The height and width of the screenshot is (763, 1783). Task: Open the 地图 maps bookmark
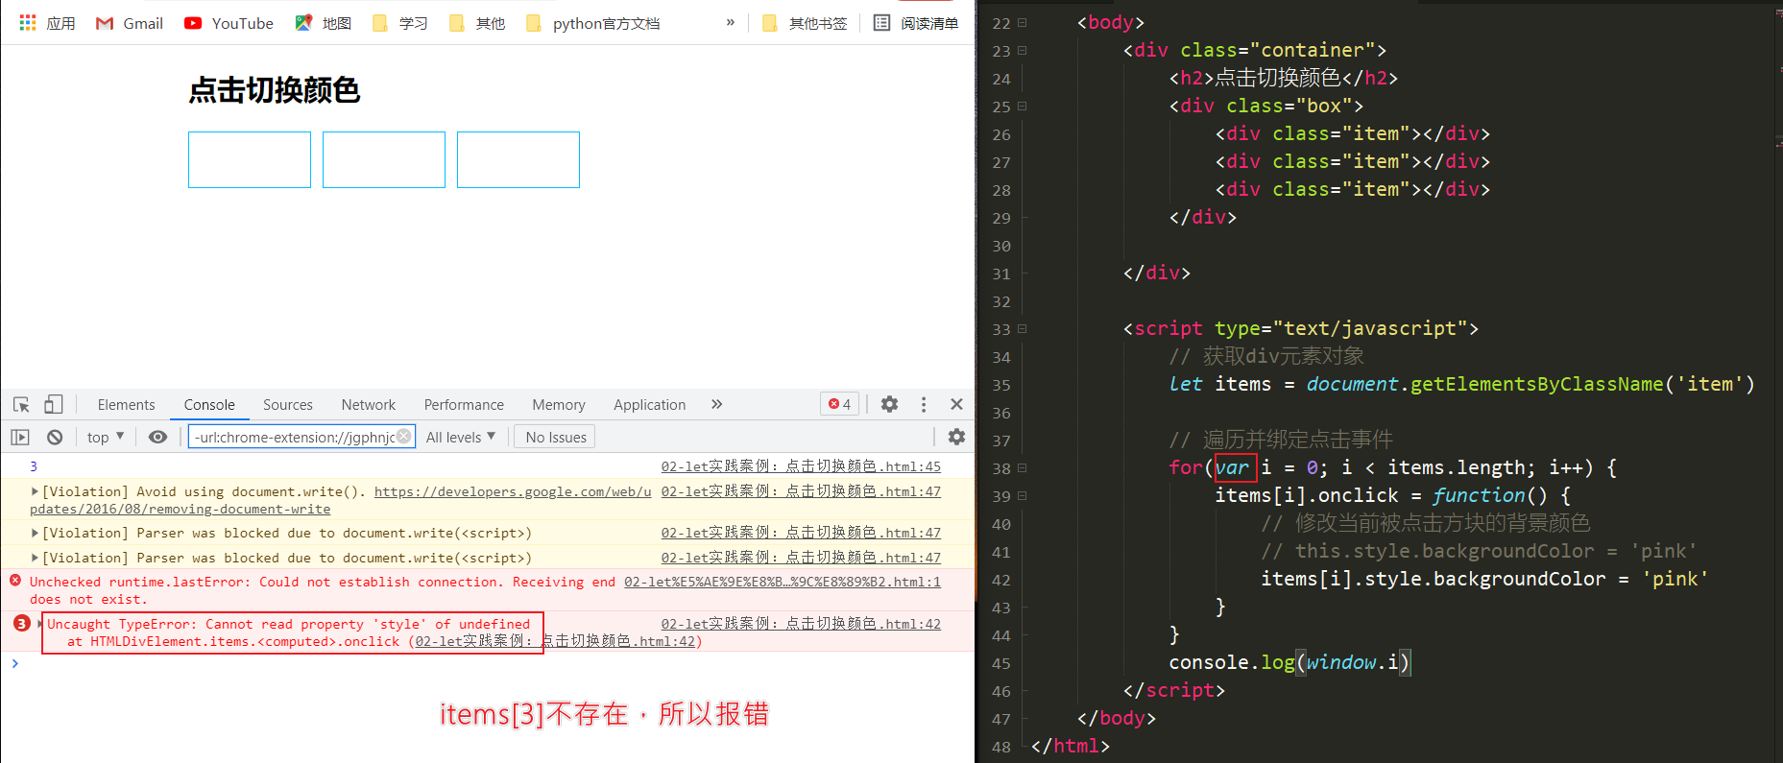pyautogui.click(x=324, y=23)
